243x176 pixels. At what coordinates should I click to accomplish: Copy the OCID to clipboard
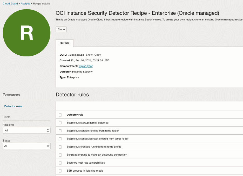pos(97,55)
